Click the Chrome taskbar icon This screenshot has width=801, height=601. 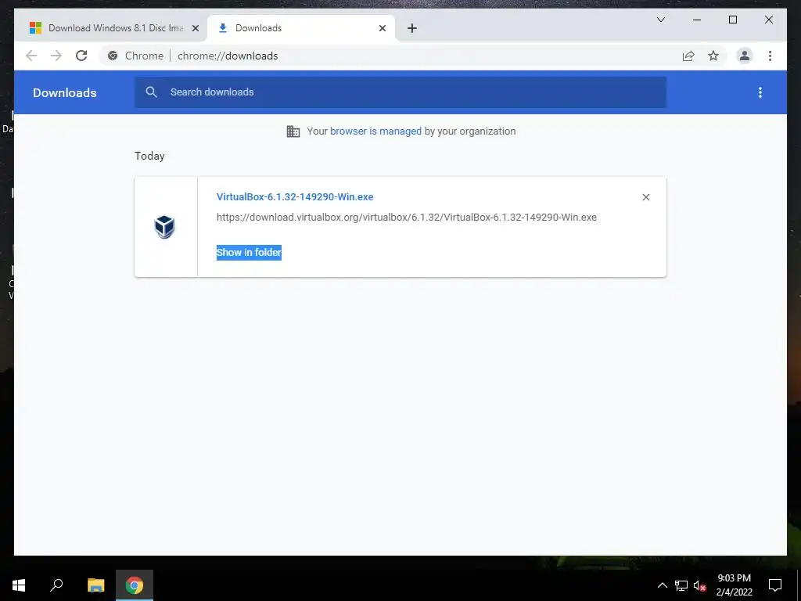[x=135, y=585]
